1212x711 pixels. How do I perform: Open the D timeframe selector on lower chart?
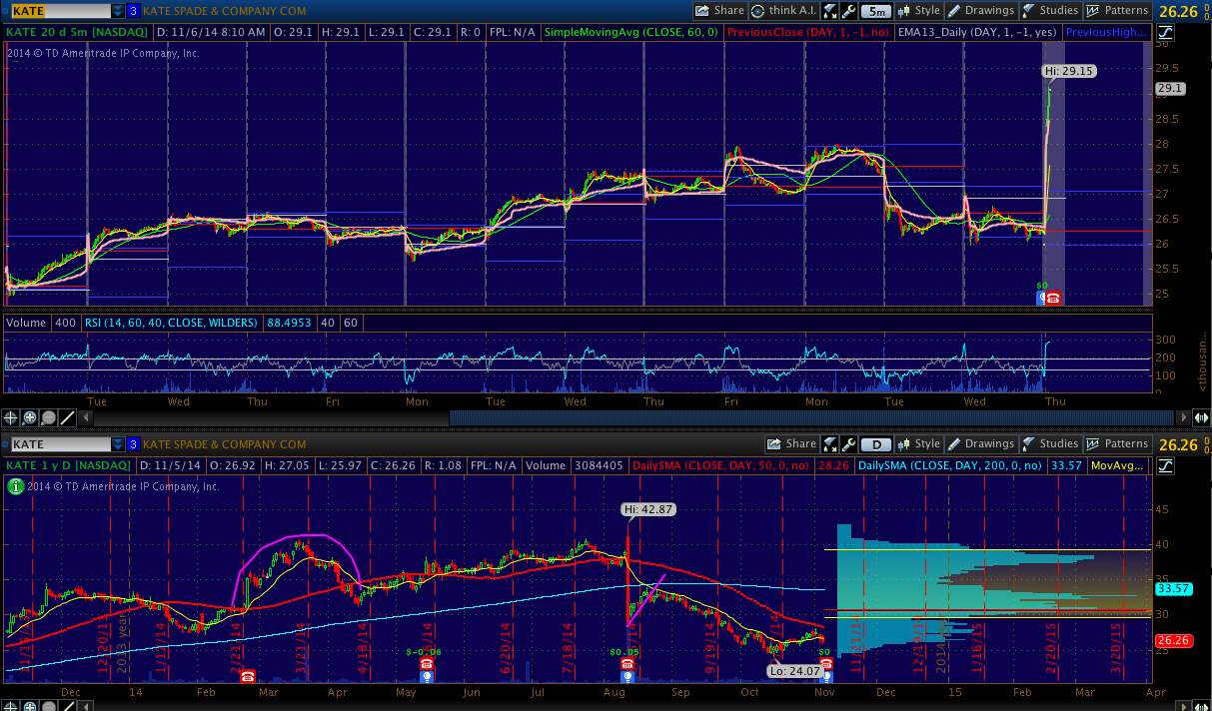coord(875,444)
